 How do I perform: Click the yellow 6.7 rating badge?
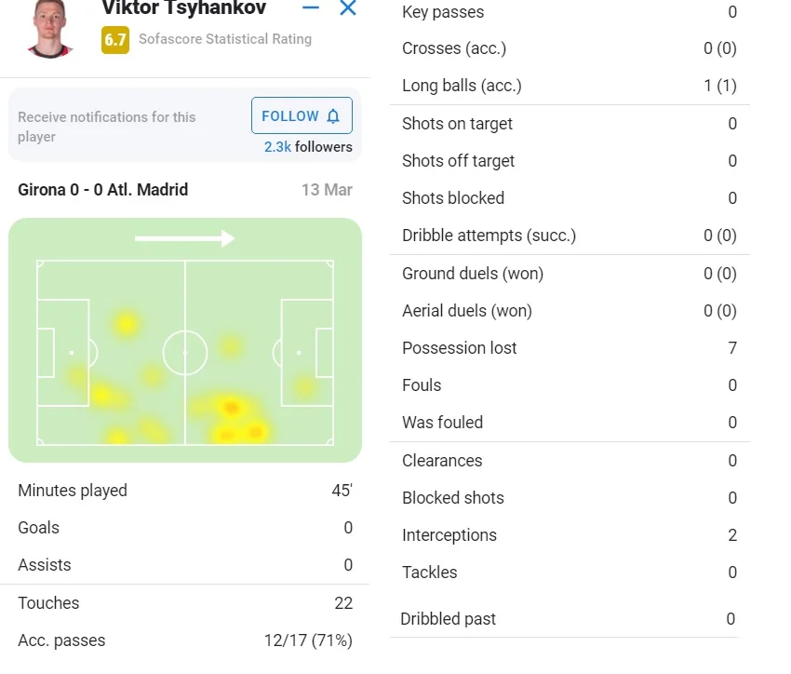tap(115, 40)
